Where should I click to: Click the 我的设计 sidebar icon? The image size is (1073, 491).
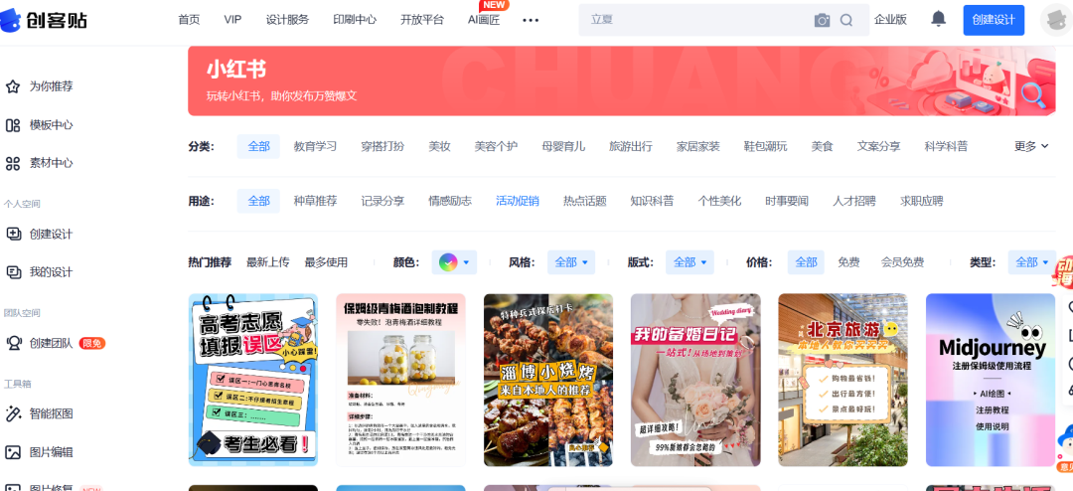[x=12, y=272]
